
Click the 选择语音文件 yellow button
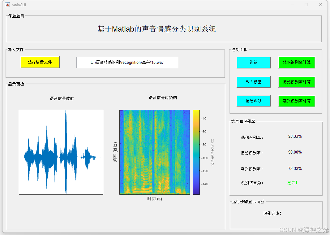pyautogui.click(x=40, y=62)
